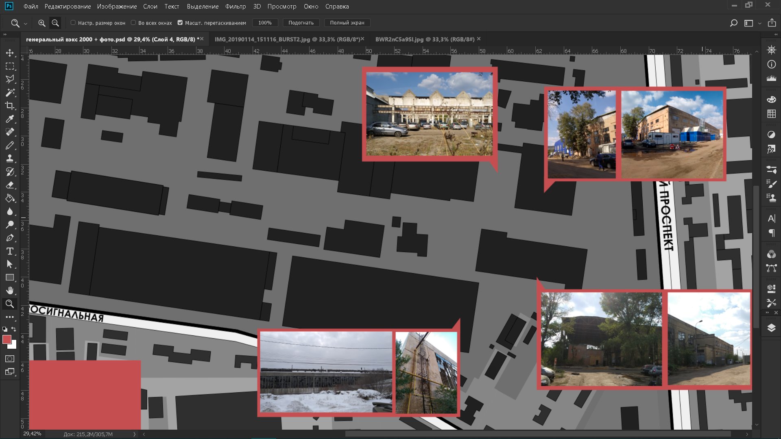781x439 pixels.
Task: Select the Healing Brush tool
Action: tap(10, 132)
